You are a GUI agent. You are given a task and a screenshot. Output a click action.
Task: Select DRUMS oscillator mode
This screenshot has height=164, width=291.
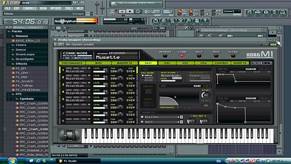147,80
